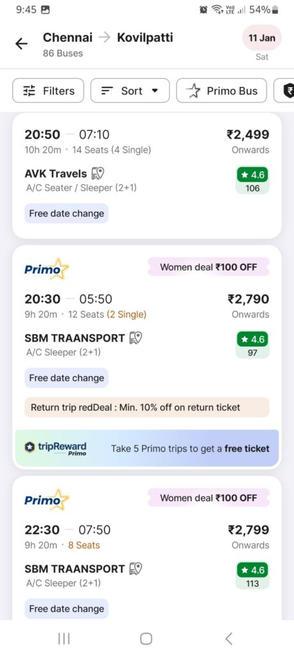Tap the back arrow icon

click(x=21, y=44)
